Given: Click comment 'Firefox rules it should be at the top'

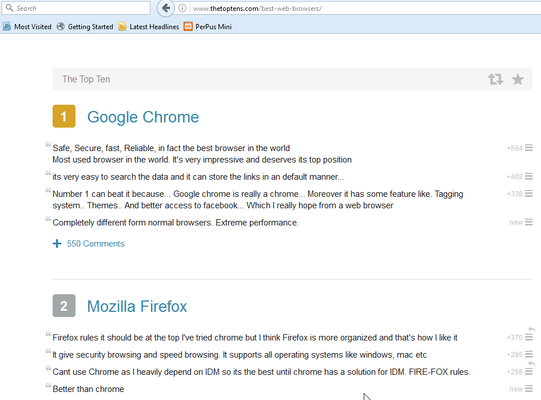Looking at the screenshot, I should (x=255, y=338).
